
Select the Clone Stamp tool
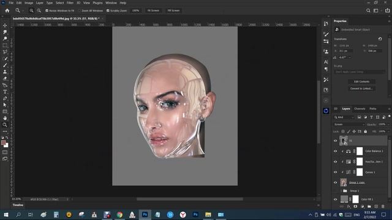point(5,72)
